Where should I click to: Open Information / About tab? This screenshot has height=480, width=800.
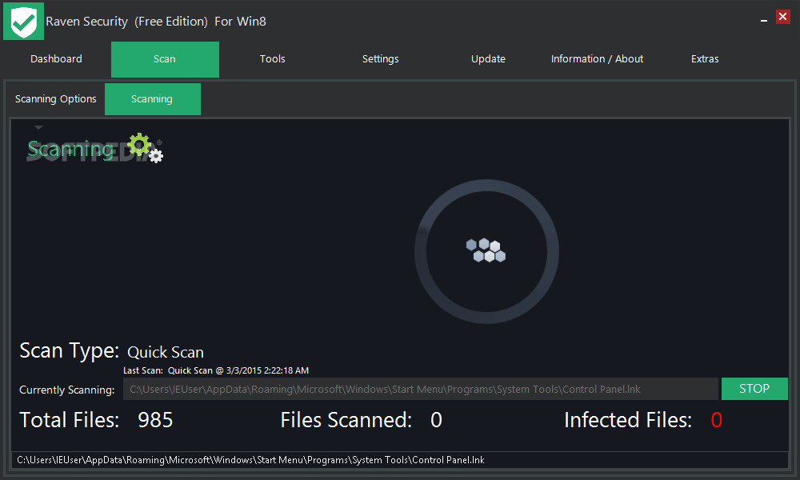tap(597, 59)
